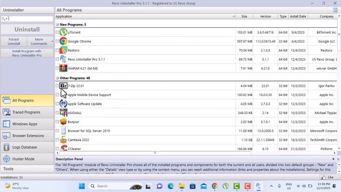The width and height of the screenshot is (341, 192).
Task: Click the More Commands button
Action: pos(39,42)
